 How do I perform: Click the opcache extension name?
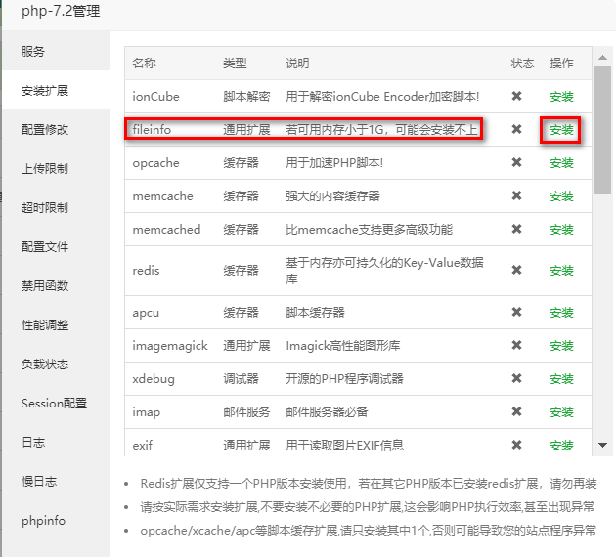click(x=156, y=163)
